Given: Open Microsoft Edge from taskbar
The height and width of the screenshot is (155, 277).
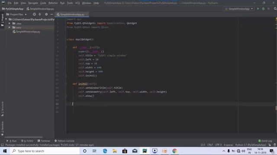Looking at the screenshot, I should pos(105,151).
